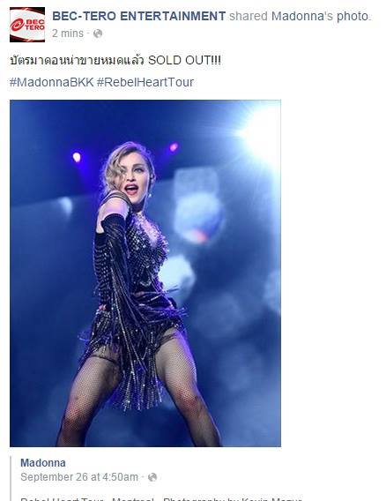This screenshot has height=501, width=386.
Task: Follow the Madonna's link in the header
Action: tap(302, 16)
